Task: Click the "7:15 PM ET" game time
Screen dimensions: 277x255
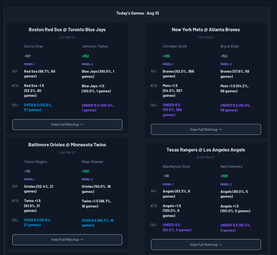Action: point(206,38)
